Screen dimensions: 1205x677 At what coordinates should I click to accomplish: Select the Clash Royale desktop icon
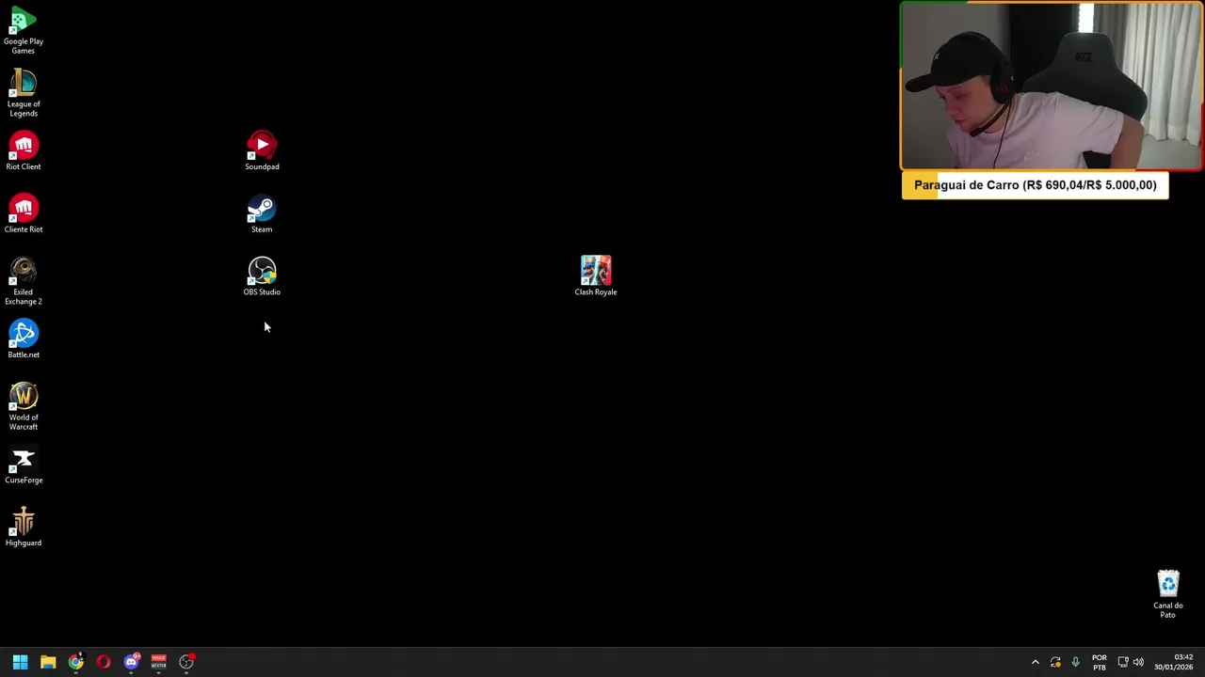(596, 276)
